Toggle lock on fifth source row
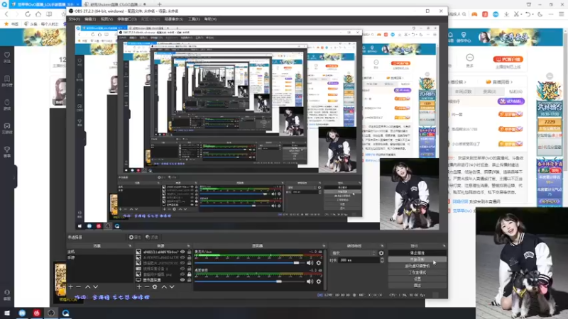568x319 pixels. point(189,274)
